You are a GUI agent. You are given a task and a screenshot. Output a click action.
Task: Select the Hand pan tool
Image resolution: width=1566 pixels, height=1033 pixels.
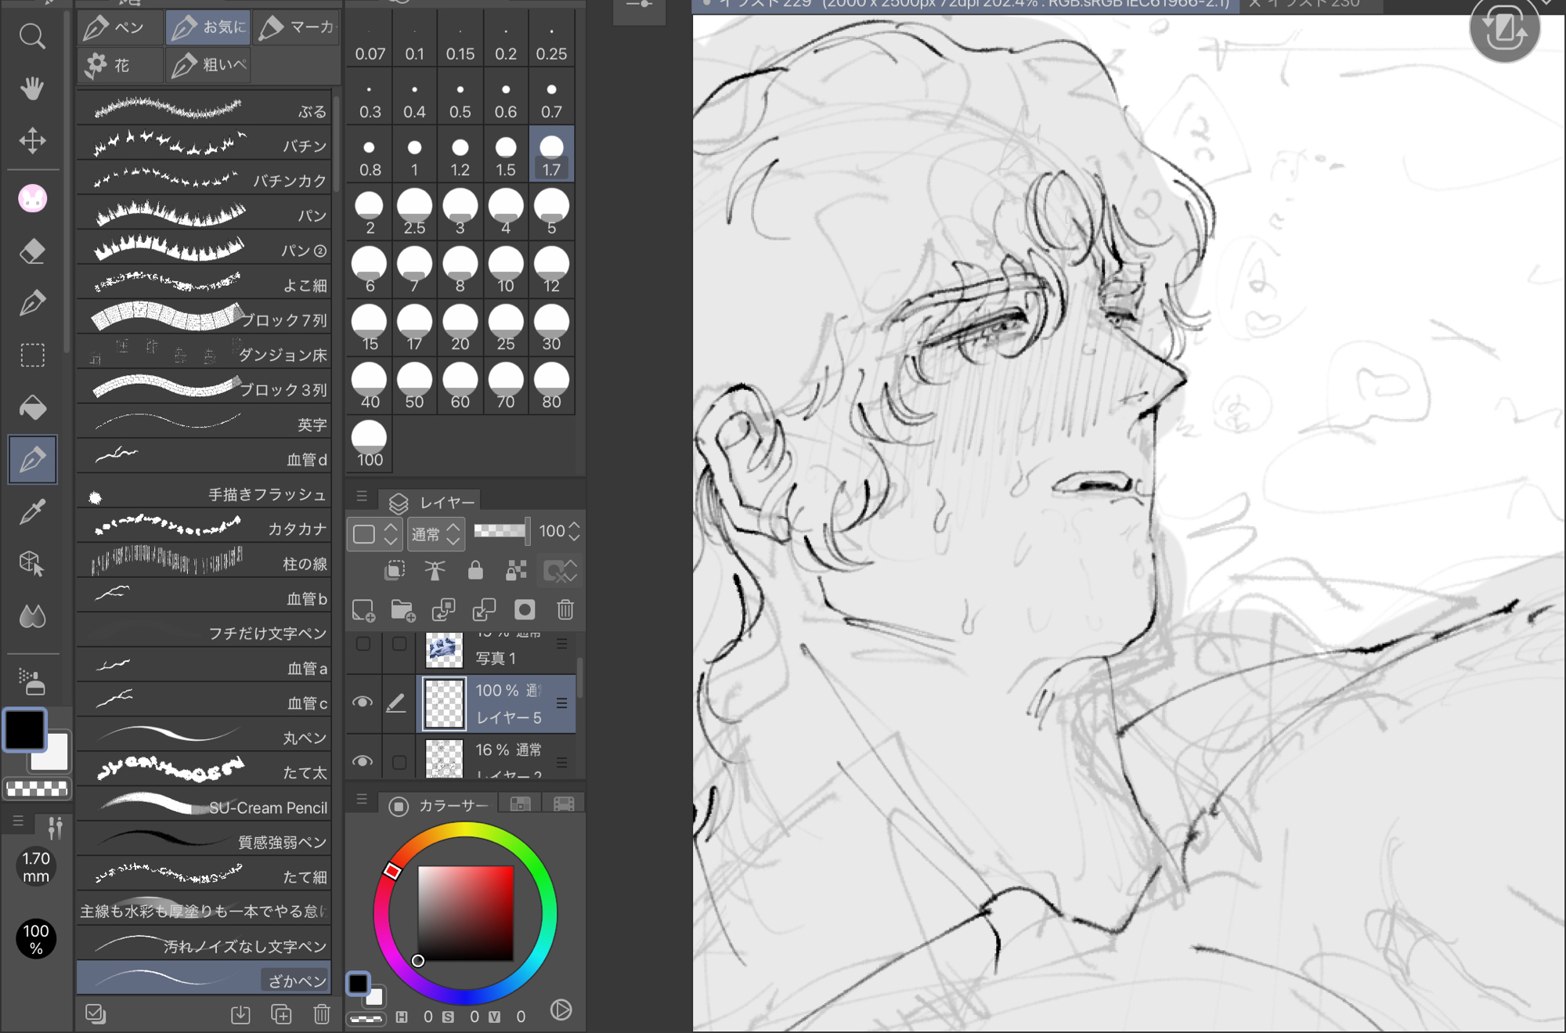[x=32, y=88]
